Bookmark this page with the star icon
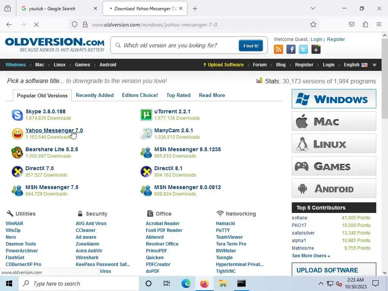The height and width of the screenshot is (291, 388). tap(313, 24)
